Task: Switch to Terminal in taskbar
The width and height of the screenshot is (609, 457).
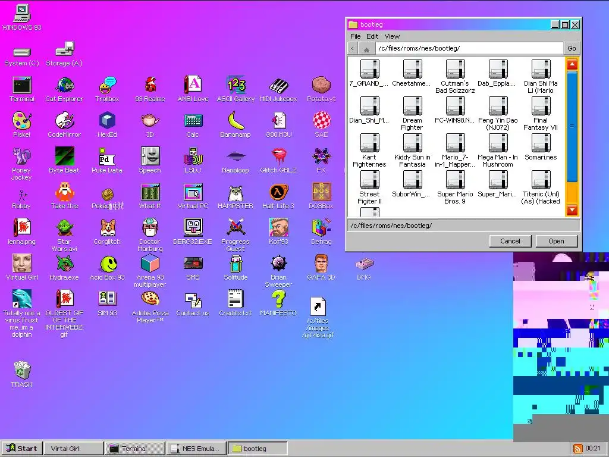Action: click(135, 449)
